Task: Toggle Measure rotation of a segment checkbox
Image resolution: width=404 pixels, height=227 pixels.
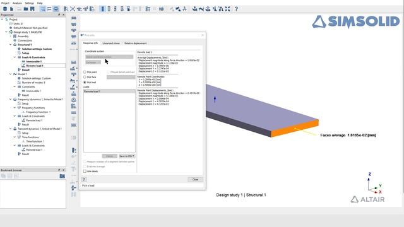Action: click(x=85, y=161)
